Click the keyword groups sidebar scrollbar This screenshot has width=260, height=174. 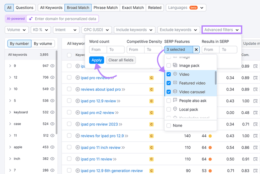(x=57, y=92)
